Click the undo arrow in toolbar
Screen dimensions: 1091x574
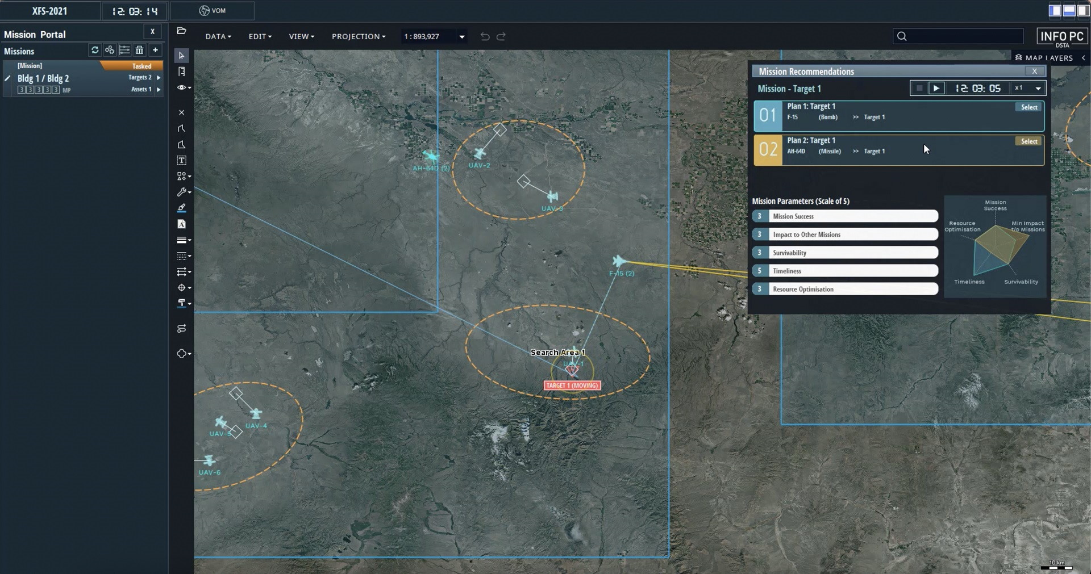pos(485,37)
